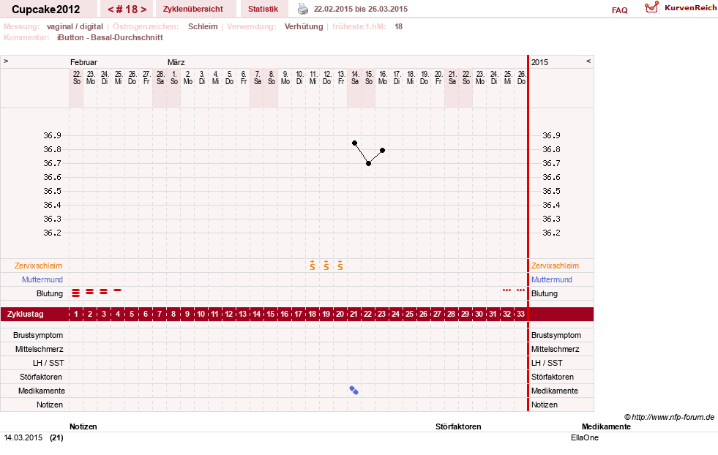This screenshot has height=455, width=718.
Task: Click the left Medikamente row label
Action: (42, 391)
